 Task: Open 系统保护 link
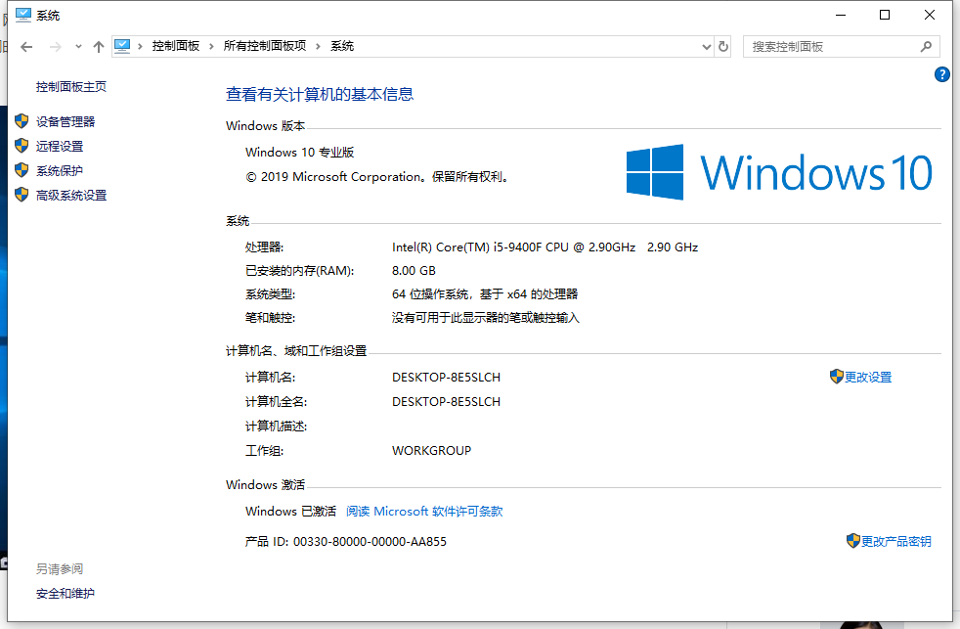[60, 171]
